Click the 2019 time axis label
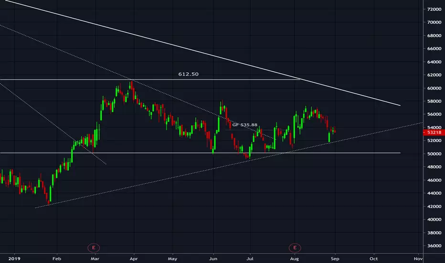The height and width of the screenshot is (263, 445). [x=14, y=259]
